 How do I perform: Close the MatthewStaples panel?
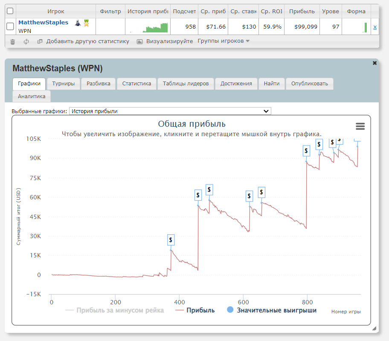(x=374, y=63)
